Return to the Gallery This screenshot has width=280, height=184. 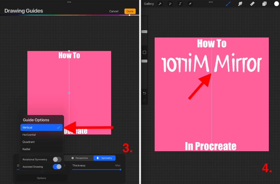(x=149, y=4)
